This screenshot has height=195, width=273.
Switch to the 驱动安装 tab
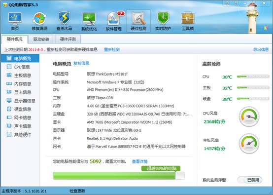point(41,39)
